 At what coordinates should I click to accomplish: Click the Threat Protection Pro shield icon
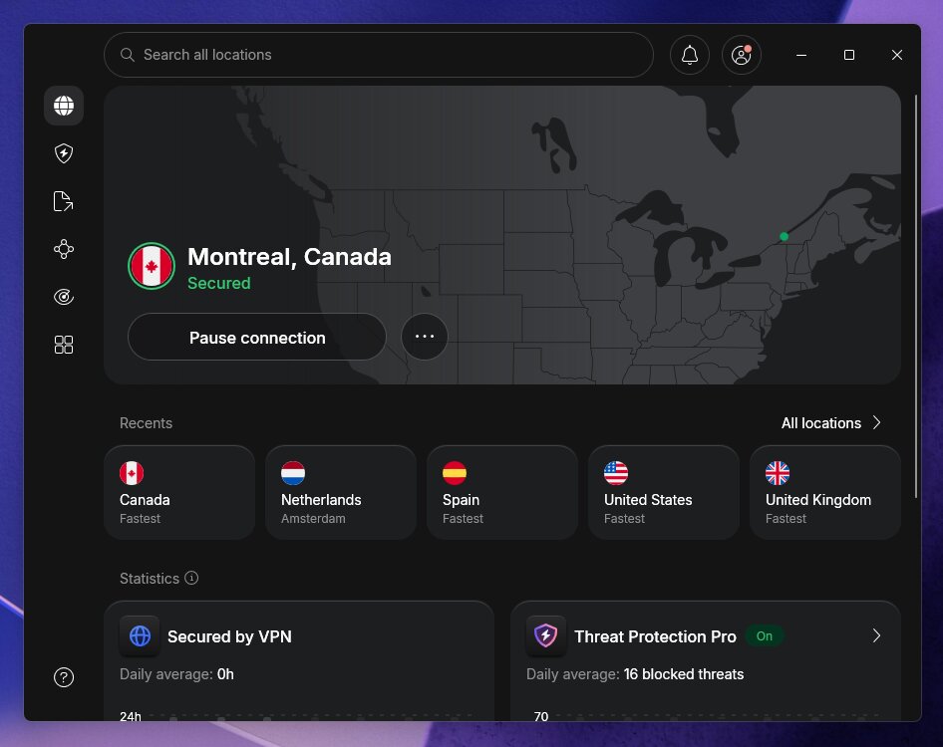click(546, 635)
